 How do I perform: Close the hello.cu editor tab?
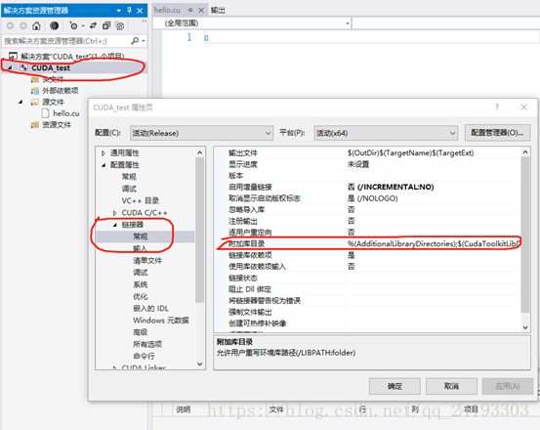click(x=201, y=11)
